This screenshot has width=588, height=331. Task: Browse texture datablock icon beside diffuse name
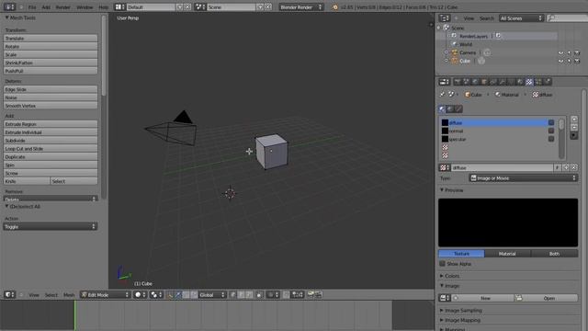pyautogui.click(x=445, y=167)
